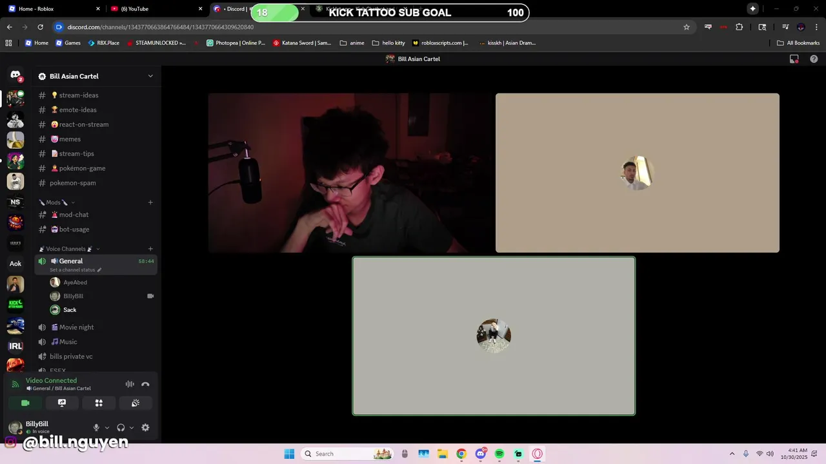Join the Music voice channel
Image resolution: width=826 pixels, height=464 pixels.
point(96,342)
